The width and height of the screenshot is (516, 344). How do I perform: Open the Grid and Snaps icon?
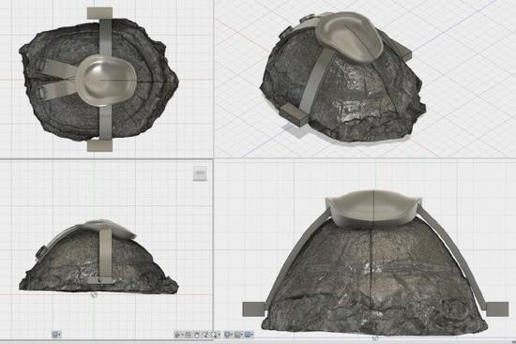[x=237, y=335]
